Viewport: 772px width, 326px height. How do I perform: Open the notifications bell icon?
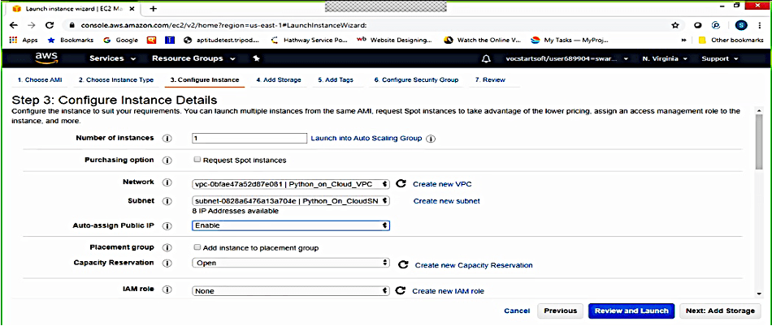point(486,58)
